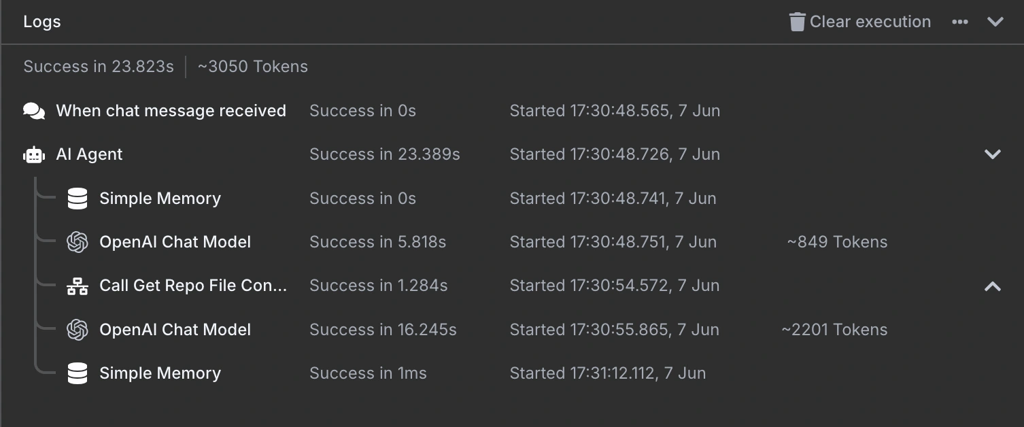The width and height of the screenshot is (1024, 427).
Task: Expand the Call Get Repo File row chevron
Action: coord(993,286)
